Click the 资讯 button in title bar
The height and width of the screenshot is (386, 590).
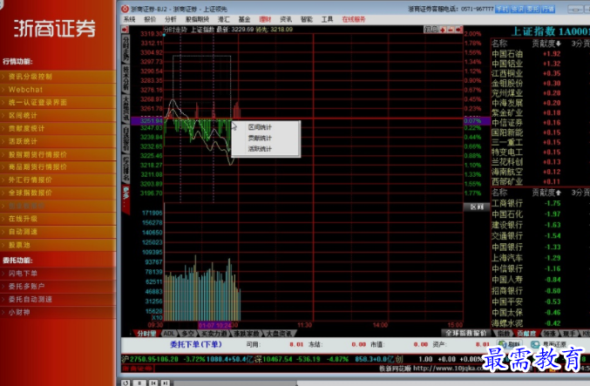pos(518,9)
